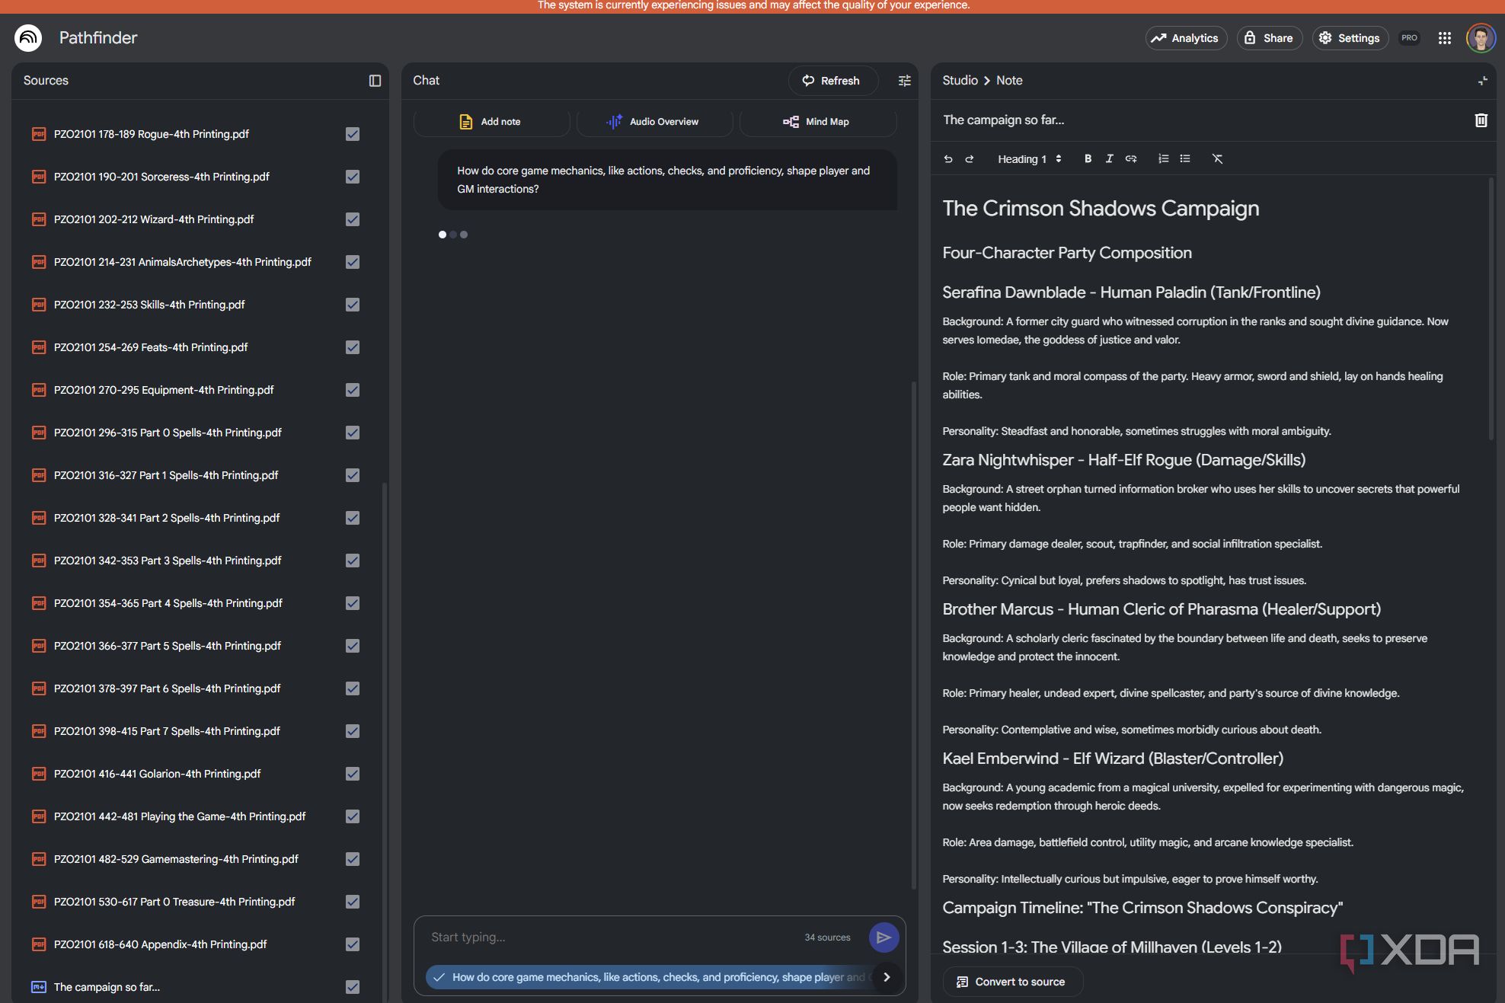Collapse the Sources panel icon
This screenshot has height=1003, width=1505.
point(375,81)
